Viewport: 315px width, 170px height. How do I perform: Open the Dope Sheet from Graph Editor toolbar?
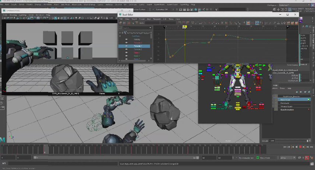289,23
